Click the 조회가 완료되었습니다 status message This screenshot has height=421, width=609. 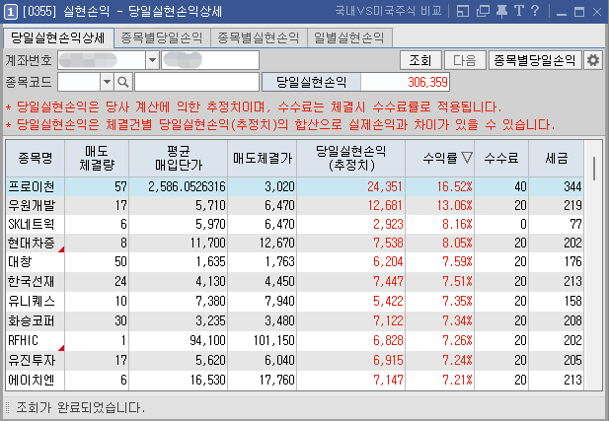pos(80,407)
